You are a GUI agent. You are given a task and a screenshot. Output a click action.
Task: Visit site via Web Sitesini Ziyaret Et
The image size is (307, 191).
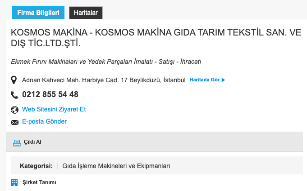(x=54, y=109)
